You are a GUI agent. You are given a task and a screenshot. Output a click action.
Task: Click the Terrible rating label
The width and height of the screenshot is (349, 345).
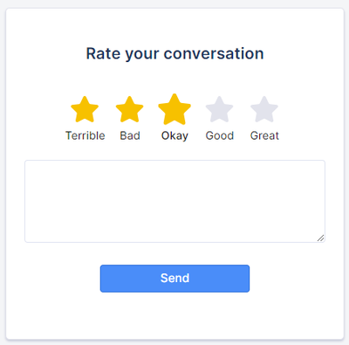click(x=85, y=135)
